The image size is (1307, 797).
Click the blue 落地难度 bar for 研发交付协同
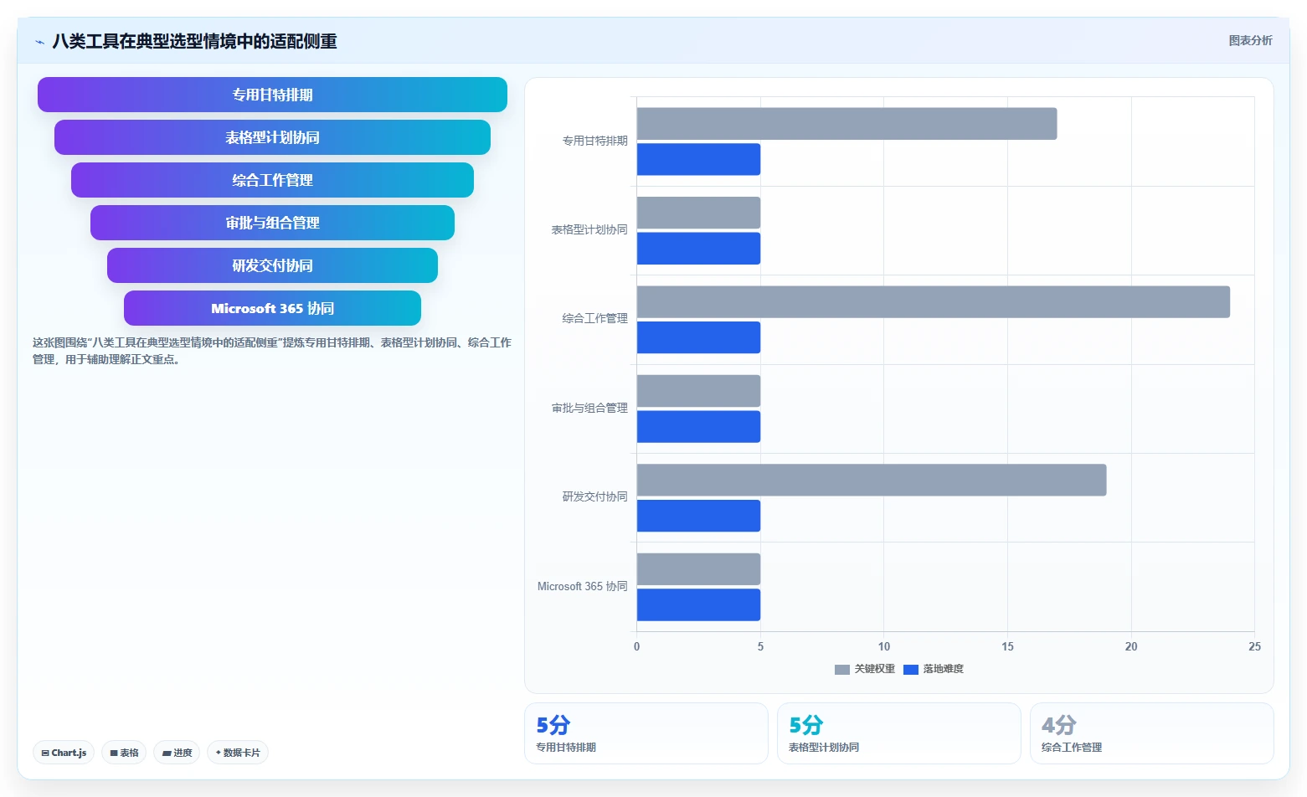tap(698, 516)
